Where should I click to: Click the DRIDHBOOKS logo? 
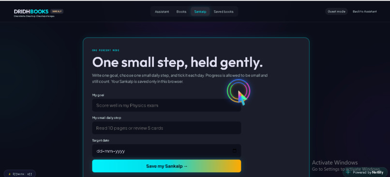pos(31,12)
